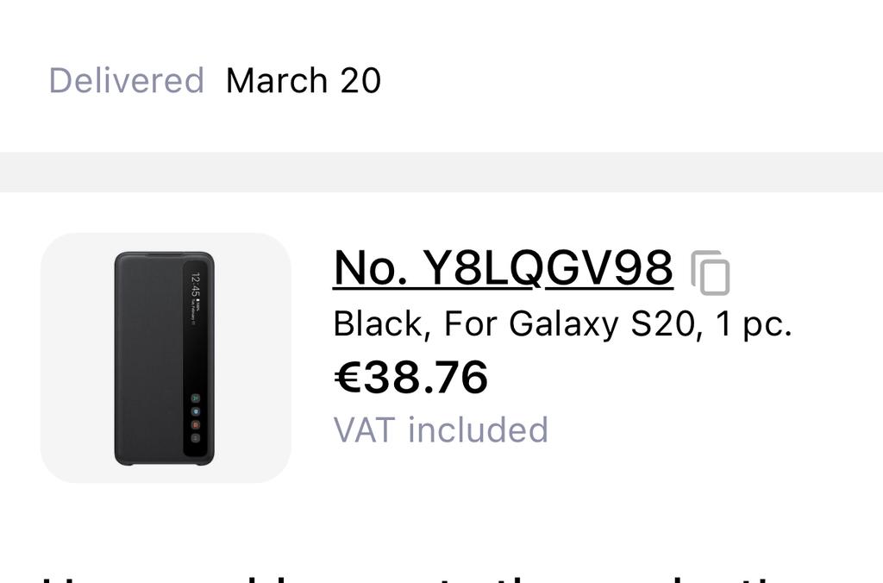Tap the 12:45 clock on case image
The height and width of the screenshot is (583, 883).
pos(195,285)
